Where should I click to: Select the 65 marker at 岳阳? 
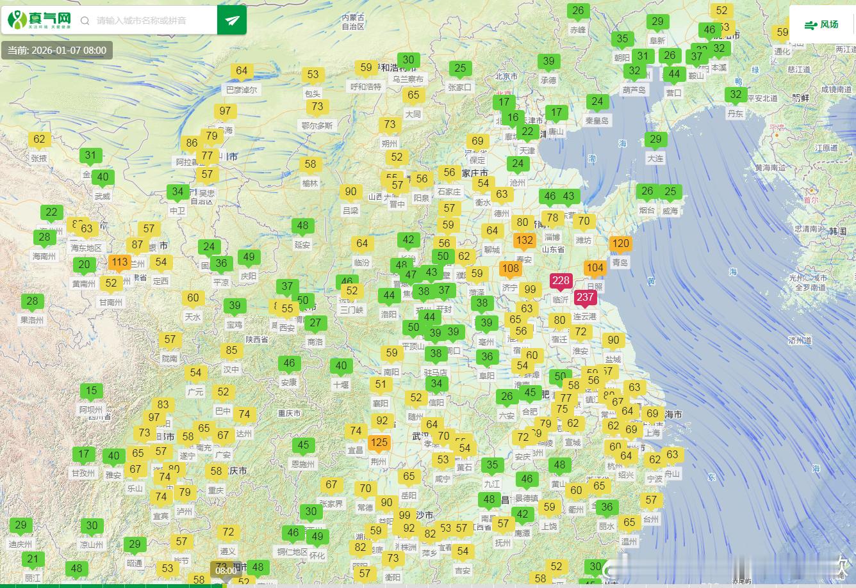tap(409, 477)
